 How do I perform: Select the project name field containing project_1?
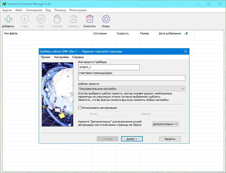pos(109,67)
